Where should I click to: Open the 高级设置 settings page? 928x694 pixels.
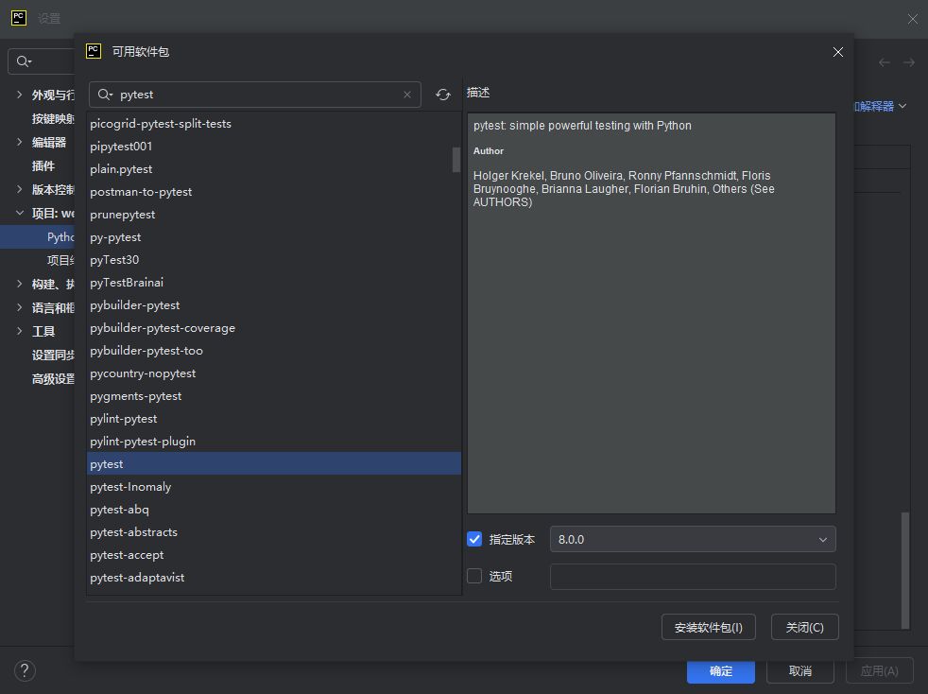[53, 379]
